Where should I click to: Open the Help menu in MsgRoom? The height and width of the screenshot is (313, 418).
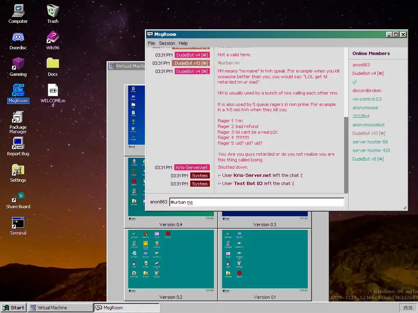pos(183,43)
